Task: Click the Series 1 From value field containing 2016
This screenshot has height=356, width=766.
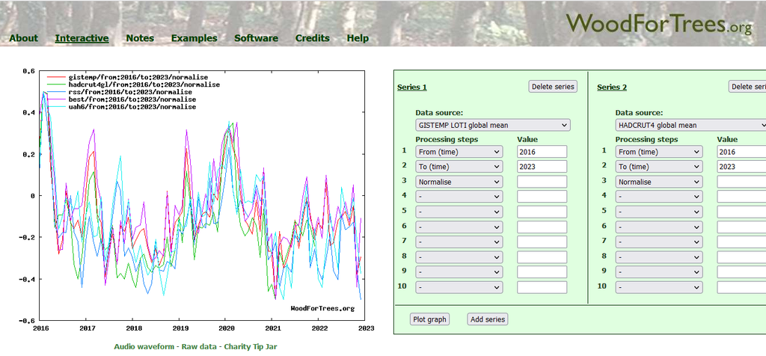Action: pos(542,152)
